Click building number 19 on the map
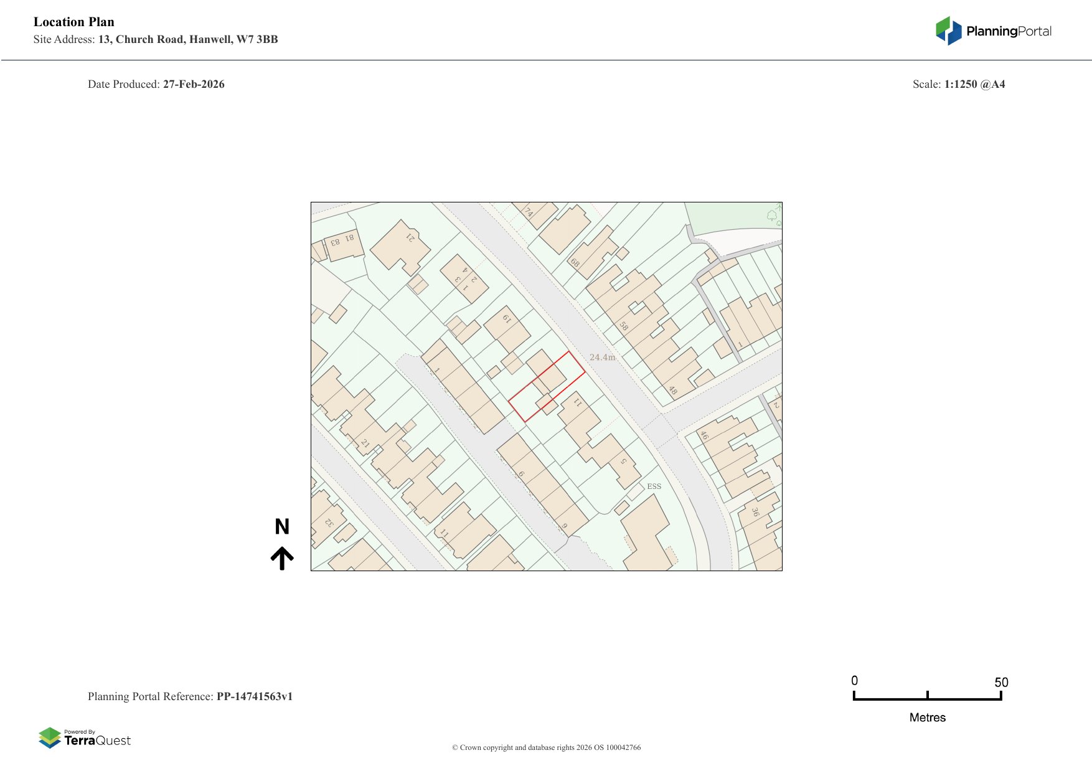This screenshot has height=773, width=1092. (507, 319)
